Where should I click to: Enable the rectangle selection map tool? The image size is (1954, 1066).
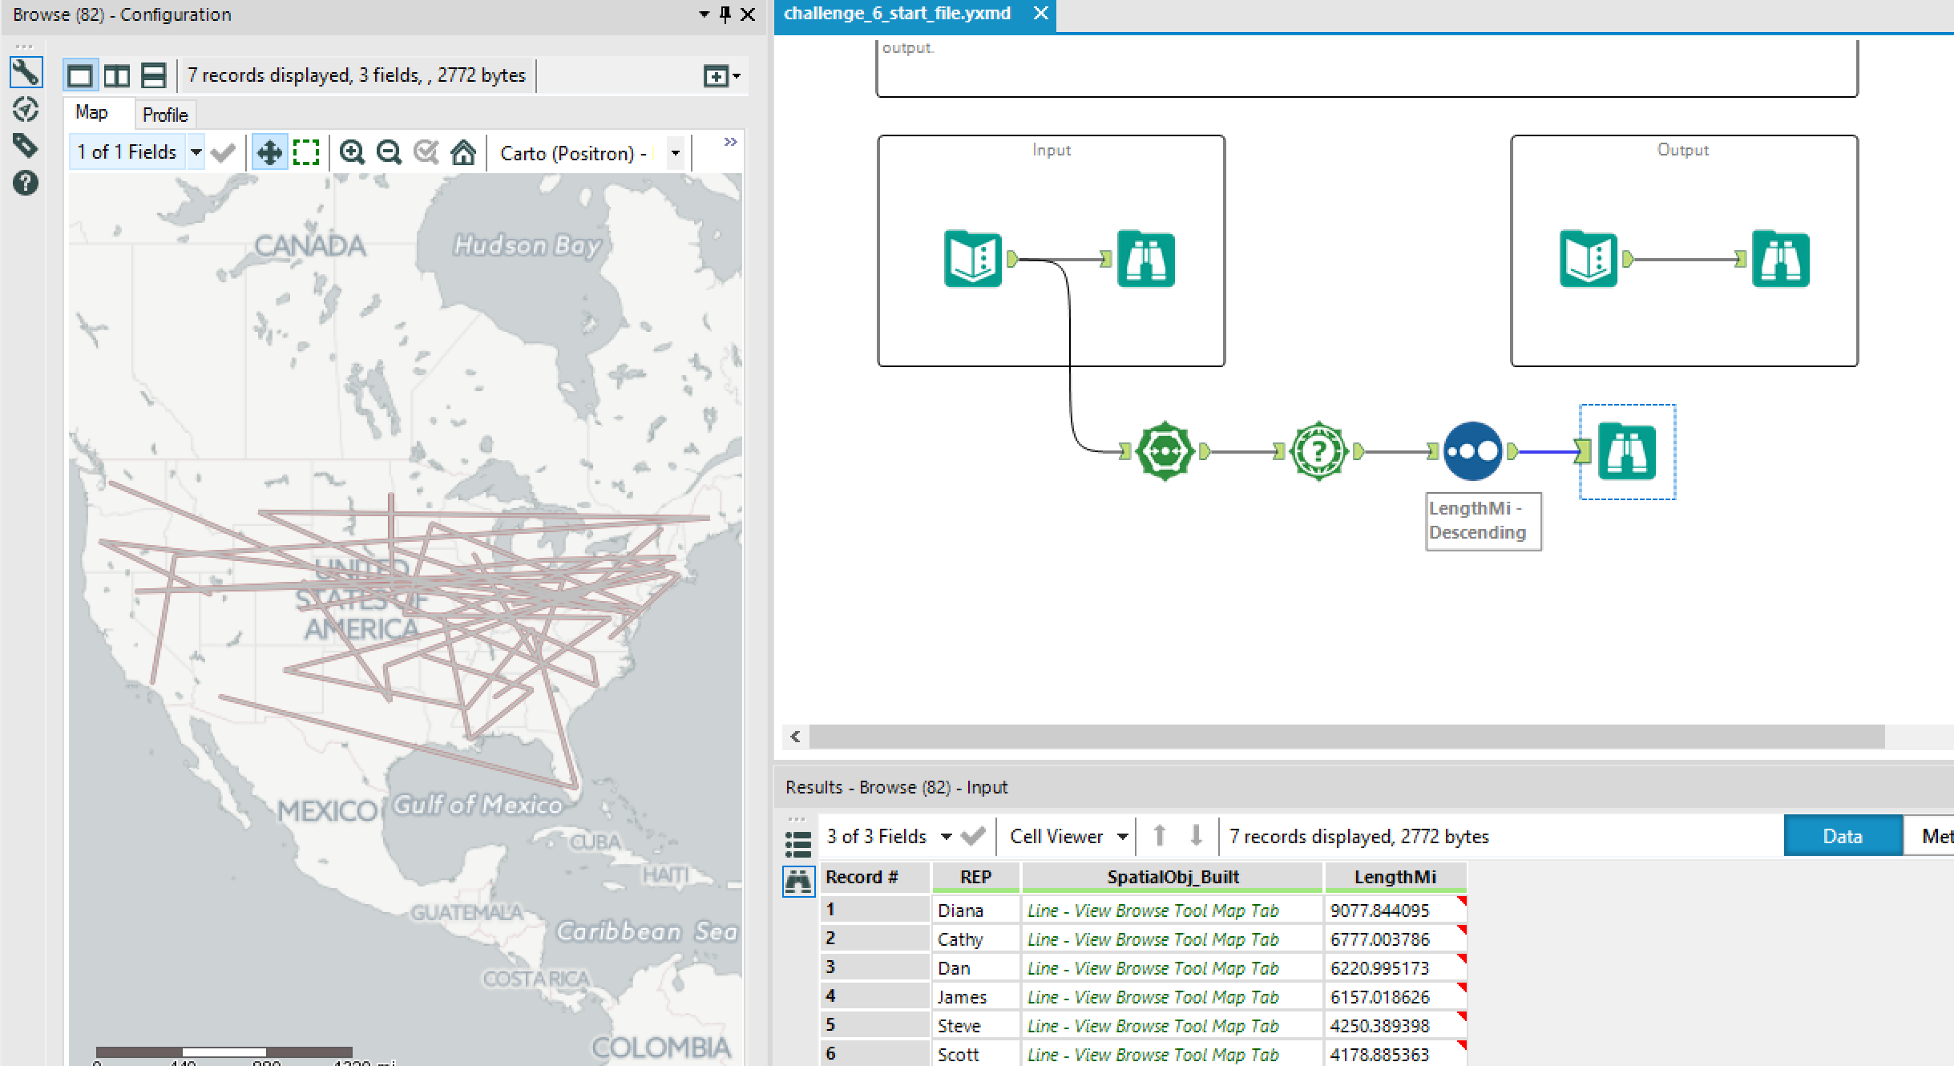(x=307, y=151)
